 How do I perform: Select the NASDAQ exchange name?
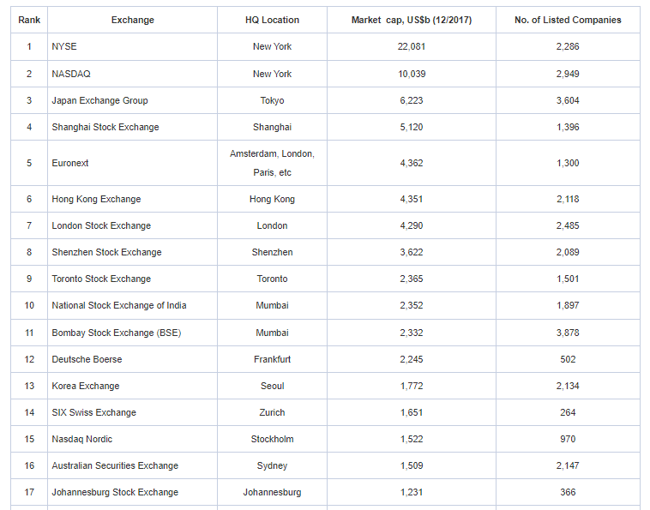pos(71,74)
